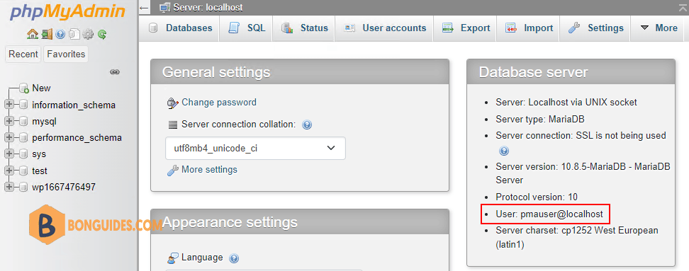Open the SQL tab
Image resolution: width=689 pixels, height=271 pixels.
246,28
